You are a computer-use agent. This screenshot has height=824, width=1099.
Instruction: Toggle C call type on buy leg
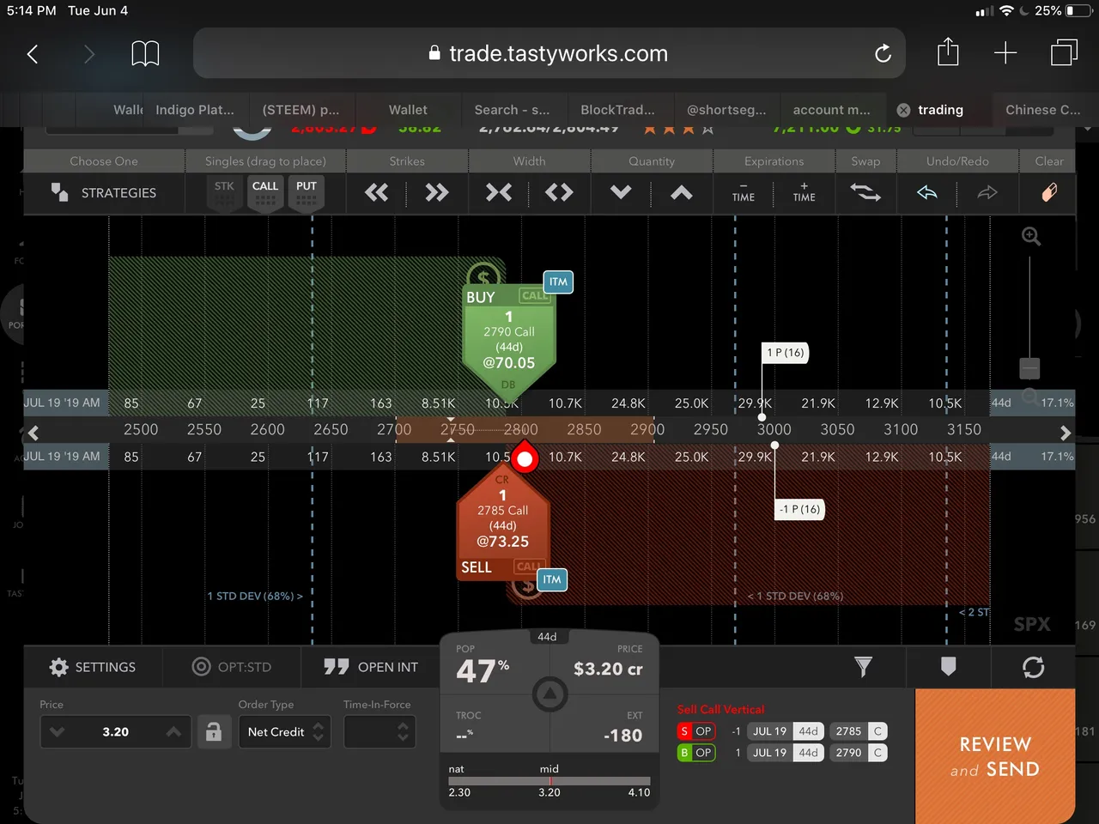[877, 753]
